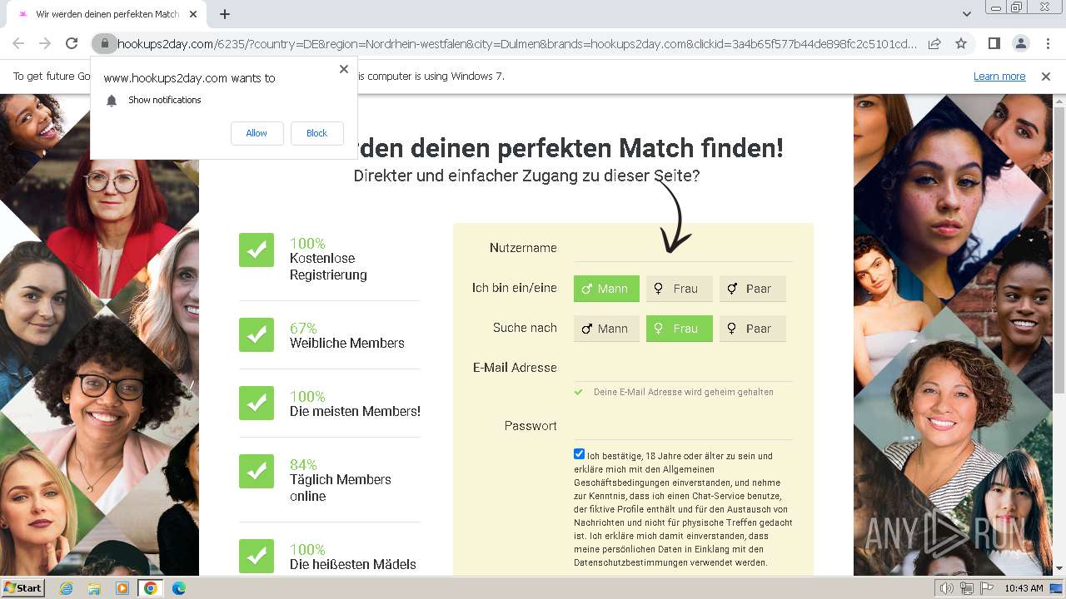Click the share page icon in address bar
The height and width of the screenshot is (599, 1066).
[x=934, y=43]
